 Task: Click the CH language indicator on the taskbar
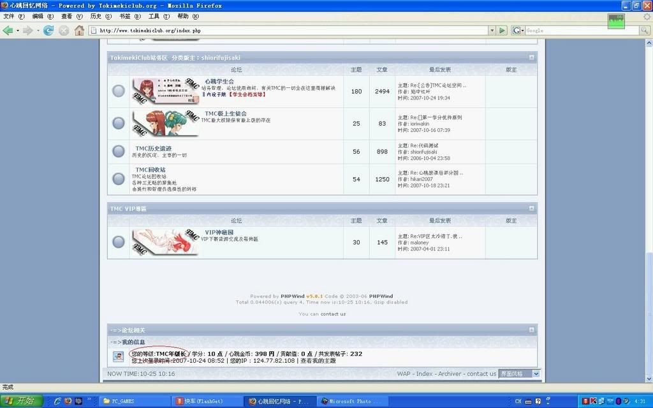(518, 402)
